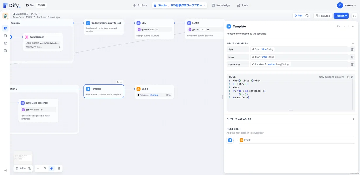Viewport: 360px width, 175px height.
Task: Expand the left sidebar arrow icon
Action: click(5, 170)
